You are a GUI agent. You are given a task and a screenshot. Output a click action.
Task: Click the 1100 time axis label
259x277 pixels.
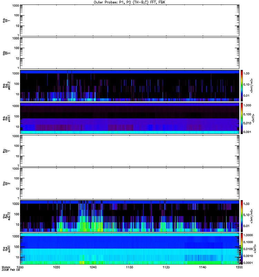129,268
